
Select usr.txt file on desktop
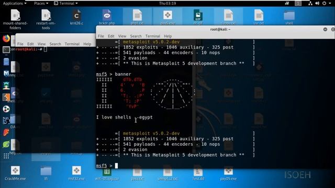pos(259,17)
